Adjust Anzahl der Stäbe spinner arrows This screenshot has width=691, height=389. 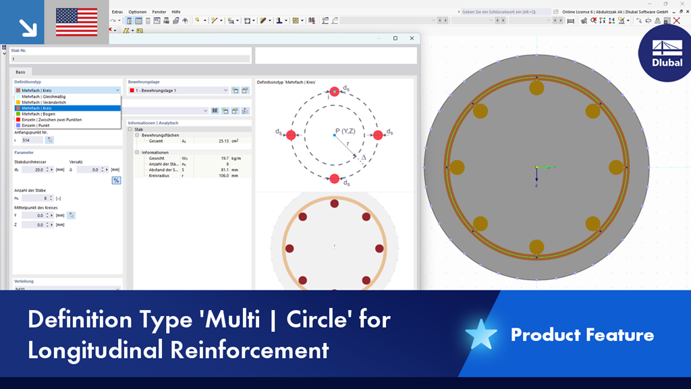point(51,198)
